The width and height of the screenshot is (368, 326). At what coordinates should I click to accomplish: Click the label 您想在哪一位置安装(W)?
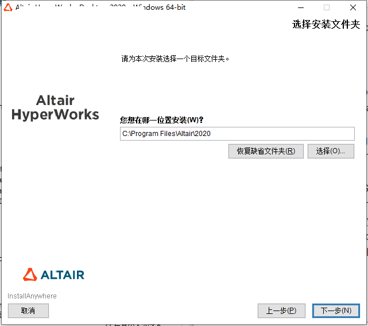pyautogui.click(x=161, y=120)
